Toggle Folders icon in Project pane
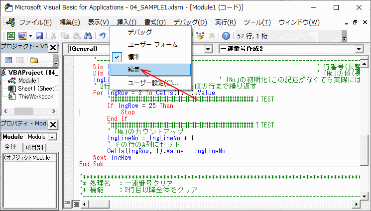The height and width of the screenshot is (211, 371). pyautogui.click(x=34, y=60)
